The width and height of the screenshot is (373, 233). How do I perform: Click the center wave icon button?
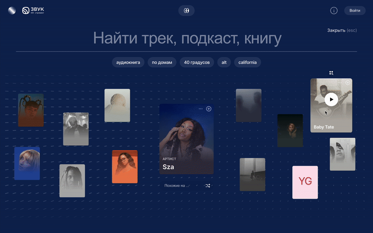pyautogui.click(x=186, y=11)
